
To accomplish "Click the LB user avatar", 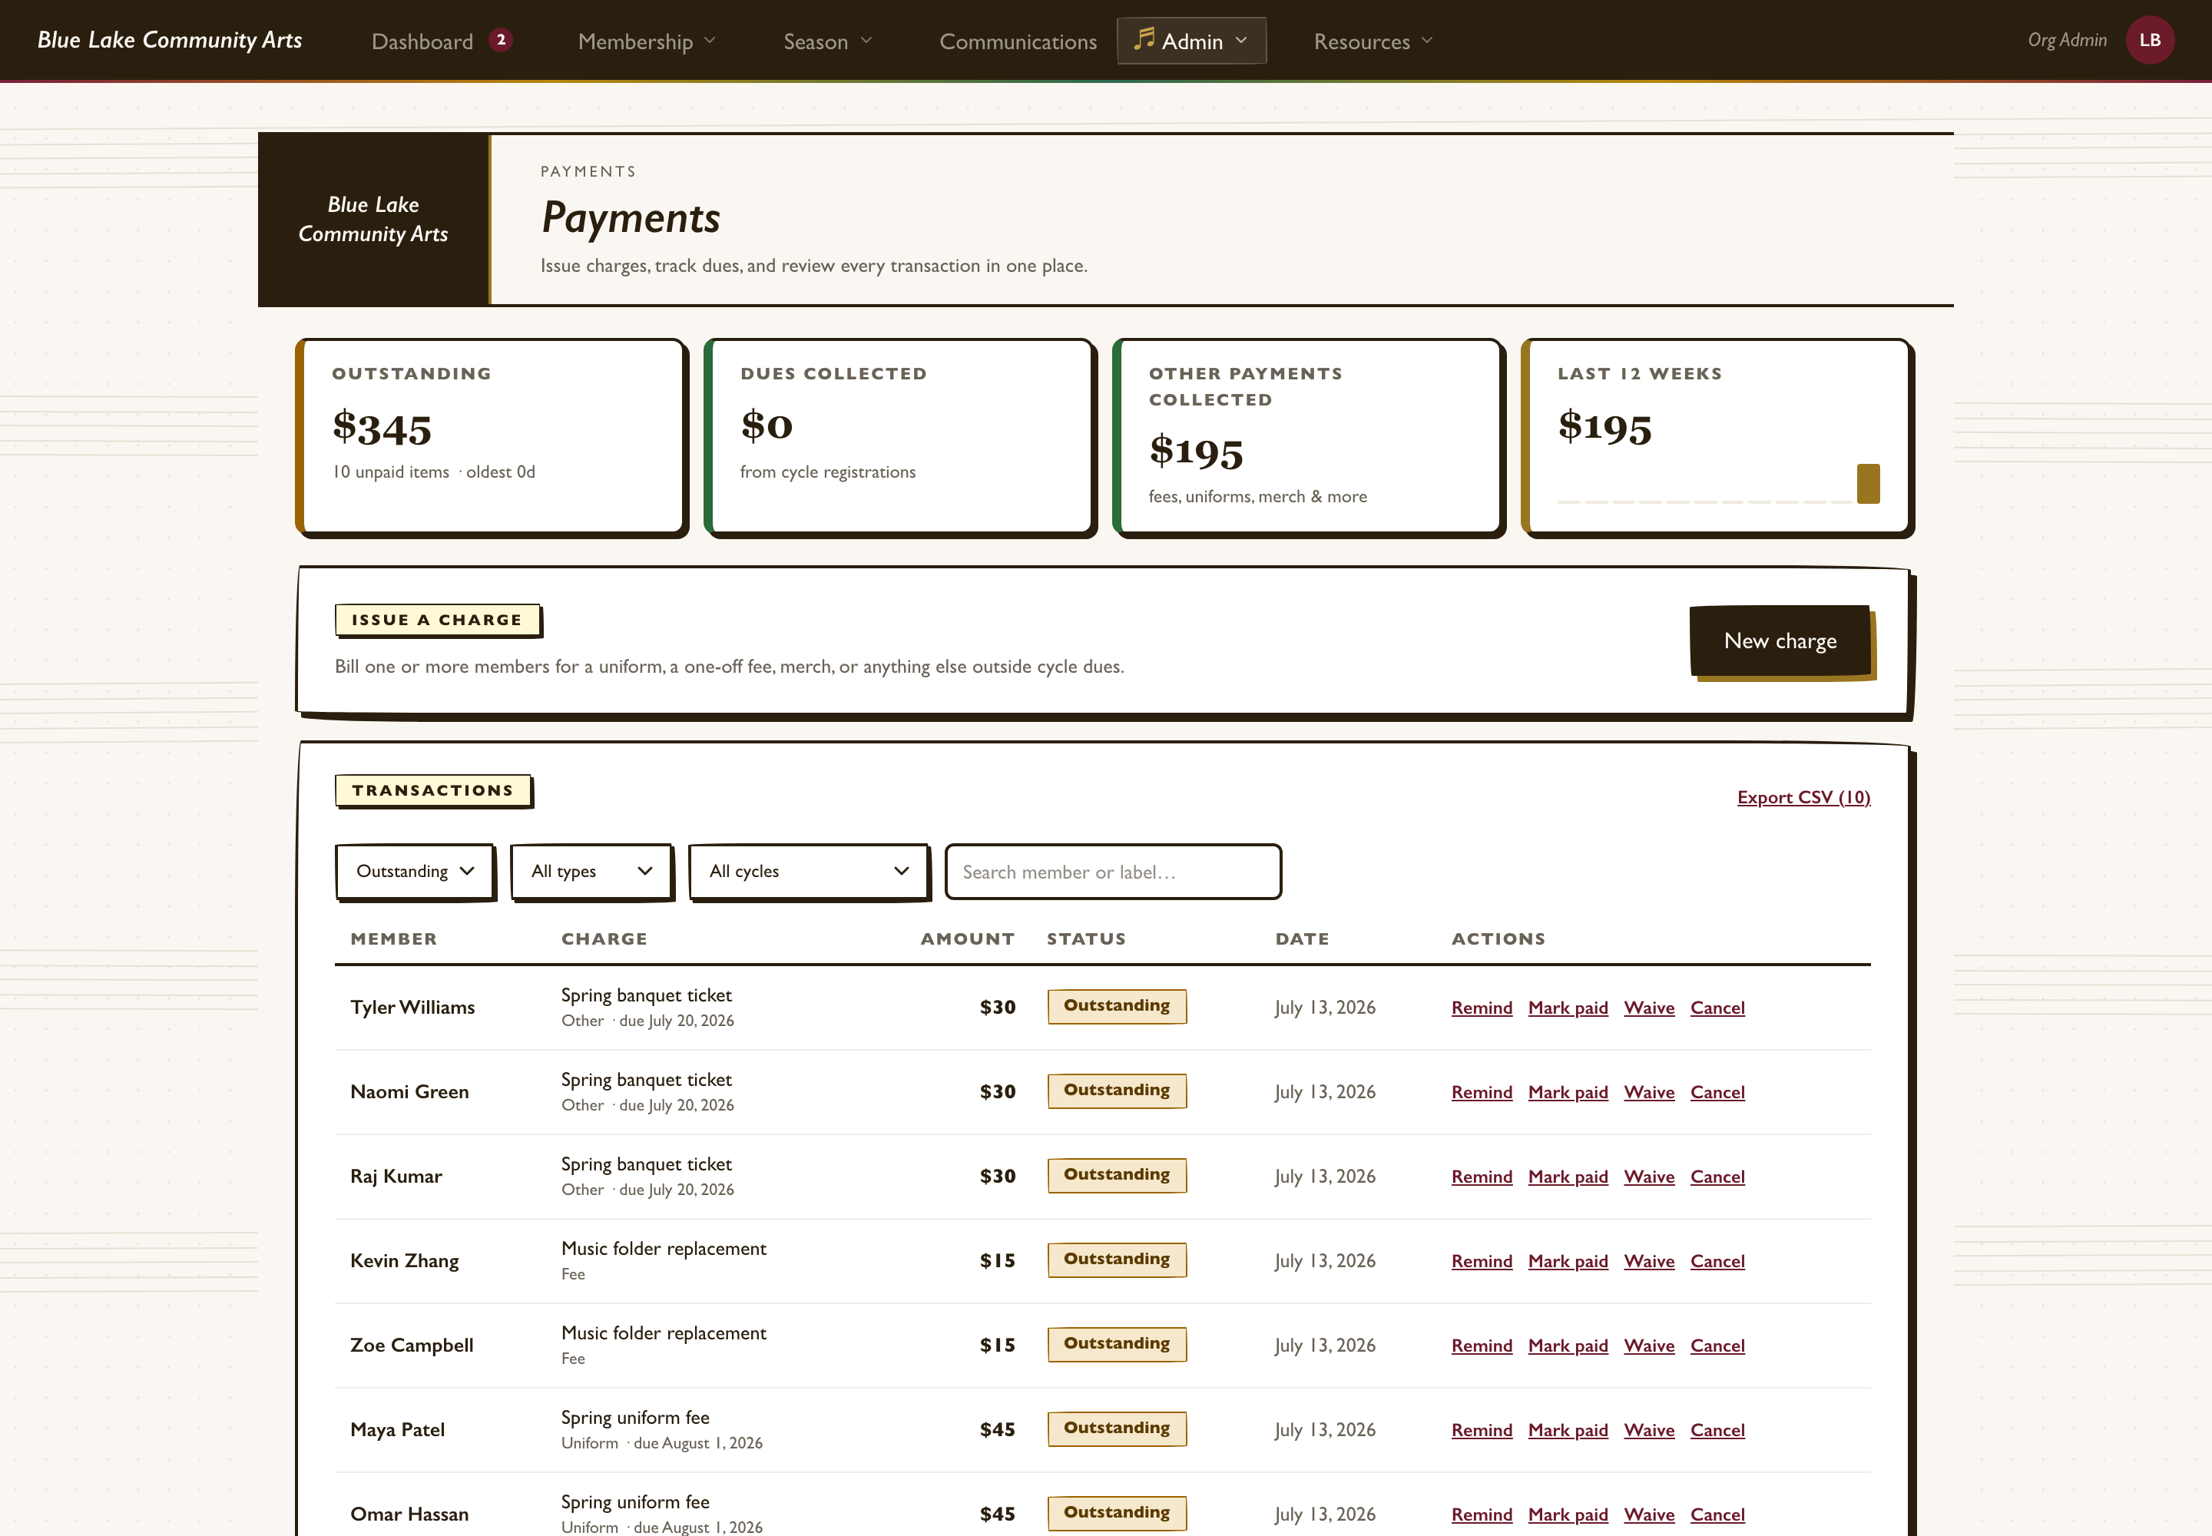I will (2150, 41).
